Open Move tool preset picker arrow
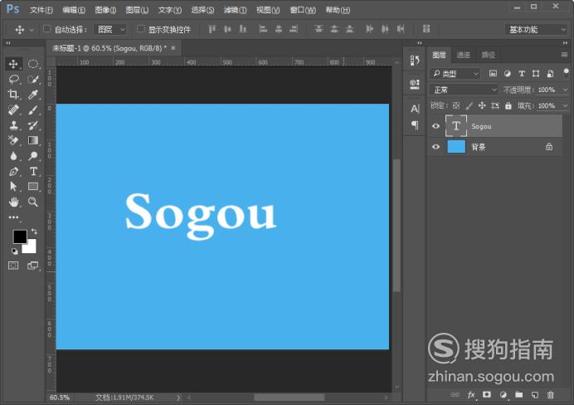The width and height of the screenshot is (574, 405). click(x=32, y=30)
